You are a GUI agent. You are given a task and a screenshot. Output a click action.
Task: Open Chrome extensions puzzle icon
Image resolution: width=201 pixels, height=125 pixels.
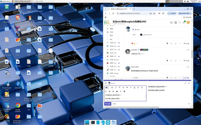tap(163, 13)
